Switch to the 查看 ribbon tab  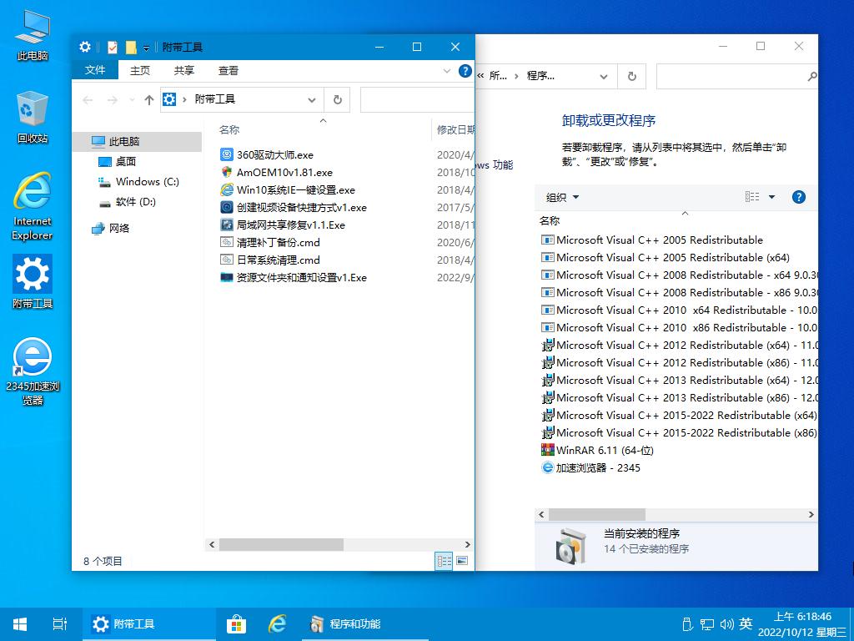229,70
